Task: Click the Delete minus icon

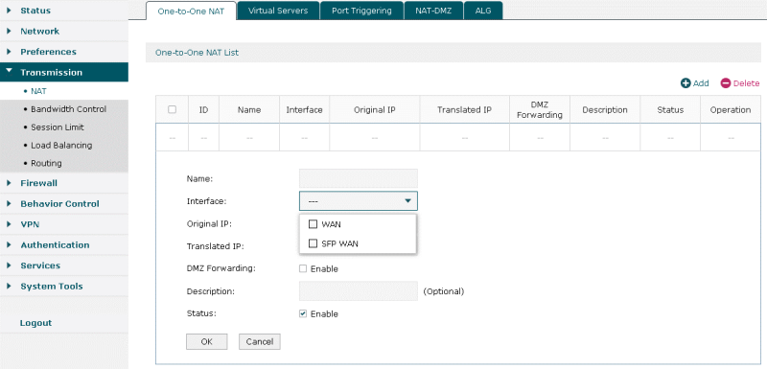Action: [x=726, y=83]
